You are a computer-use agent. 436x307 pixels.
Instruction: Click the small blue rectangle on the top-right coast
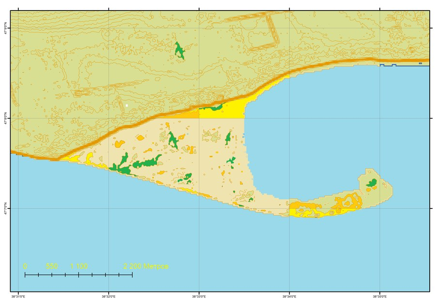tap(420, 63)
